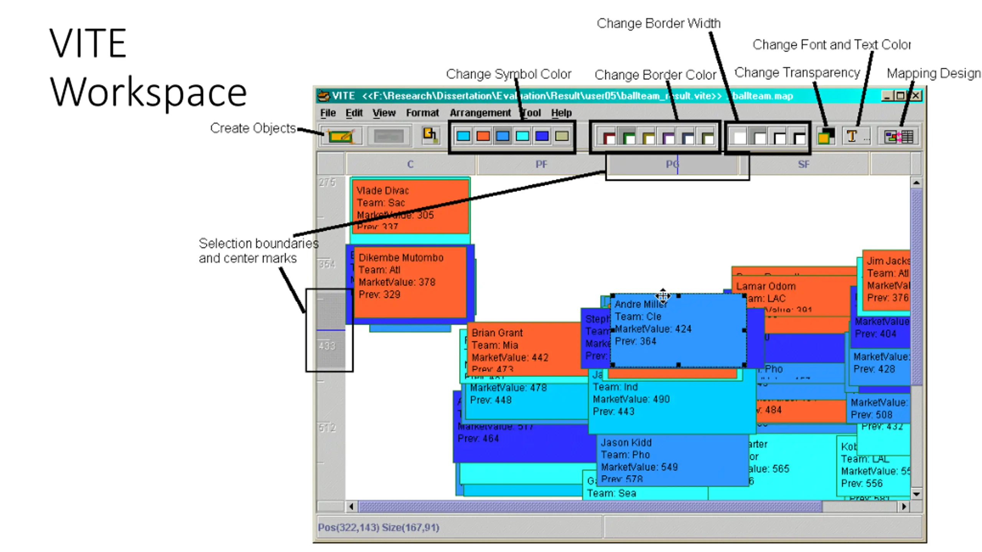This screenshot has width=982, height=552.
Task: Open the Format menu
Action: click(422, 113)
